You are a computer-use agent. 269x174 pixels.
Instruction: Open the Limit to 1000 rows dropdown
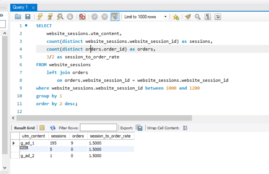[145, 17]
